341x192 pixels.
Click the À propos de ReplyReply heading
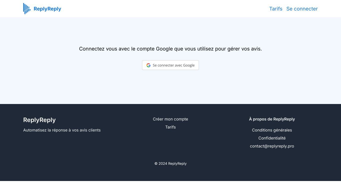pos(272,119)
